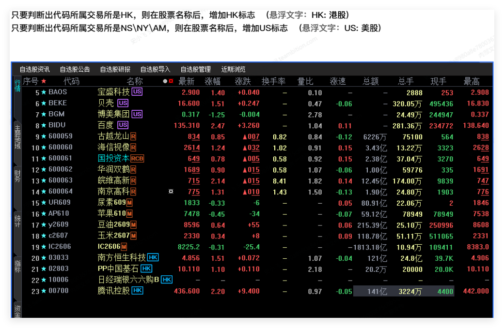Click the M badge next to 尿素609

129,203
